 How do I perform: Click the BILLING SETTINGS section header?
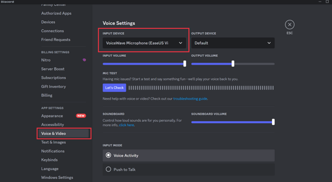(x=55, y=52)
